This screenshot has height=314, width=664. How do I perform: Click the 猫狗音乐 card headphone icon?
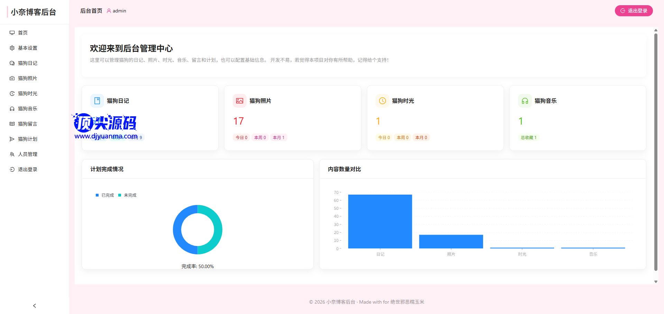(525, 101)
